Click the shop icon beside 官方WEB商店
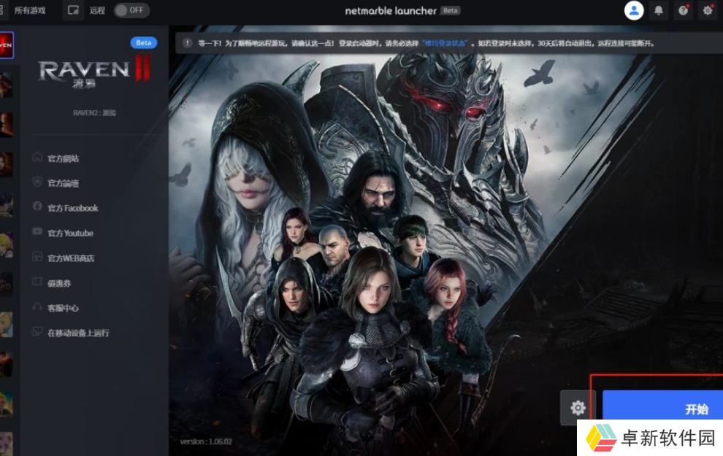723x456 pixels. pyautogui.click(x=37, y=257)
